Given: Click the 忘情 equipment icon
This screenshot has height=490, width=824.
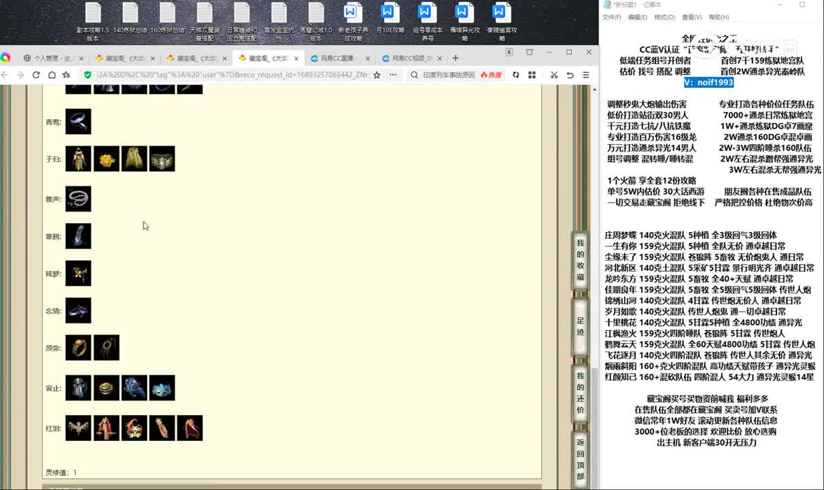Looking at the screenshot, I should pos(78,310).
